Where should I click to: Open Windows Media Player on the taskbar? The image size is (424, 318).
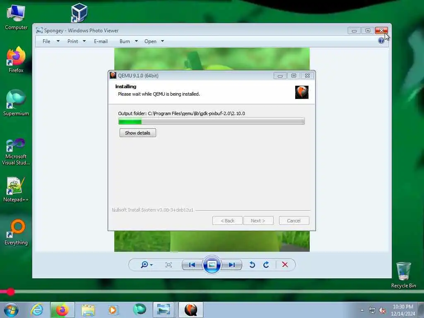(113, 310)
